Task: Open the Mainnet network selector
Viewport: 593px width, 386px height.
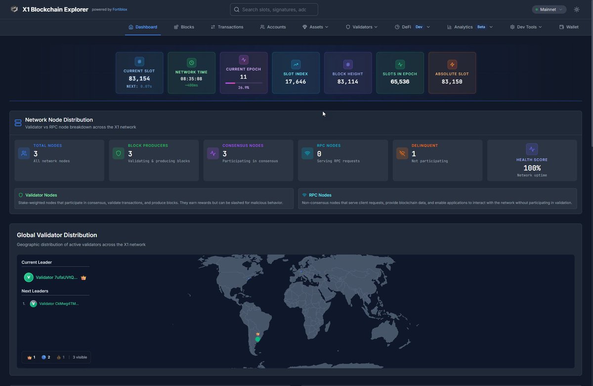Action: 549,9
